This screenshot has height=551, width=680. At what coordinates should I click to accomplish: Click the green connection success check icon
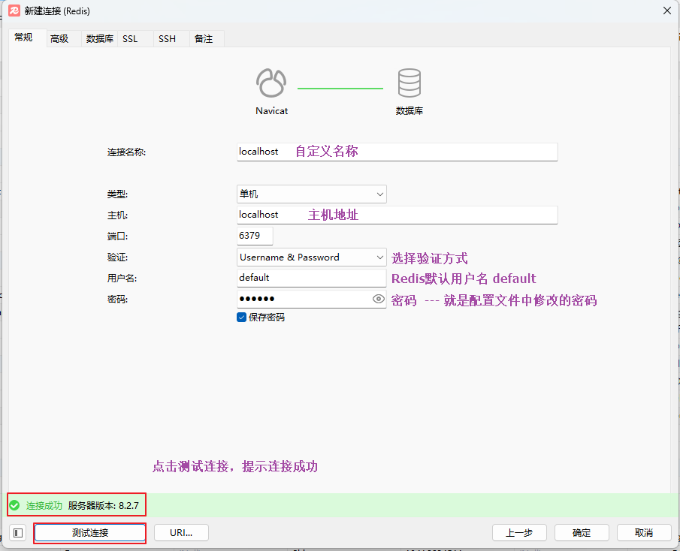coord(14,505)
